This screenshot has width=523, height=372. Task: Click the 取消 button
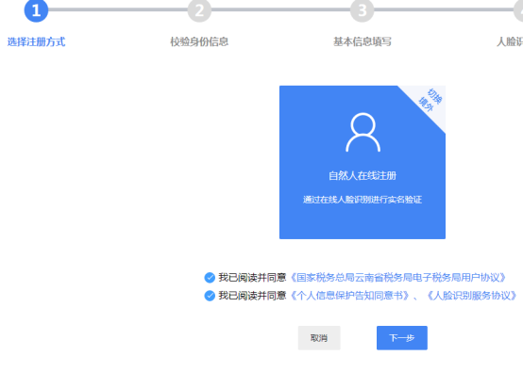319,338
